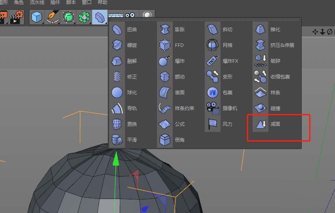Add the 平滑 (Smoothing) deformer
The height and width of the screenshot is (213, 335).
[125, 140]
